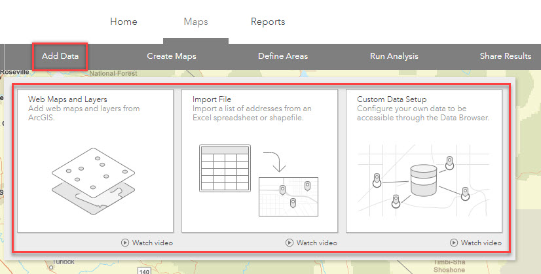Click the Add Data menu
Viewport: 541px width, 274px height.
60,56
